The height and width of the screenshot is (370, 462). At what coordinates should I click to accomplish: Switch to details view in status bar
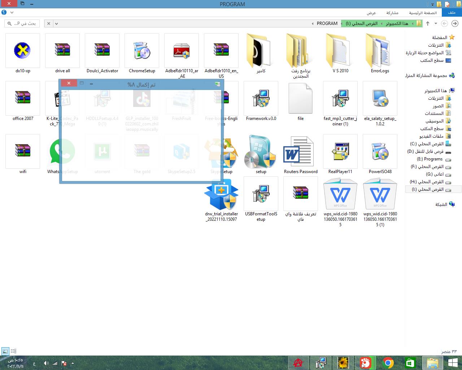pyautogui.click(x=13, y=351)
